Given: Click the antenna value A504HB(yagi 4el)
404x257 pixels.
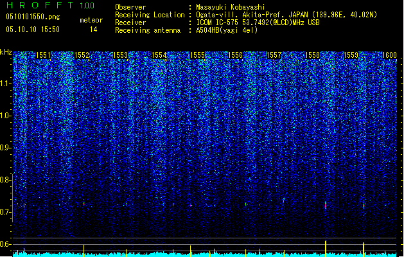Looking at the screenshot, I should point(227,30).
